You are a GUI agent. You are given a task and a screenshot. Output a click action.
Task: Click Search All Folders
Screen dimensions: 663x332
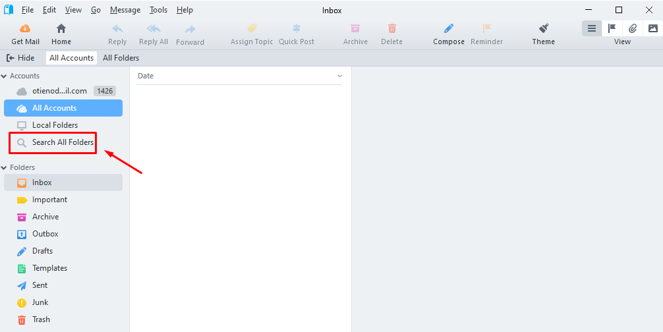63,142
